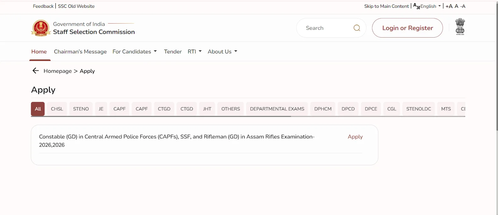
Task: Expand the About Us menu
Action: (222, 52)
